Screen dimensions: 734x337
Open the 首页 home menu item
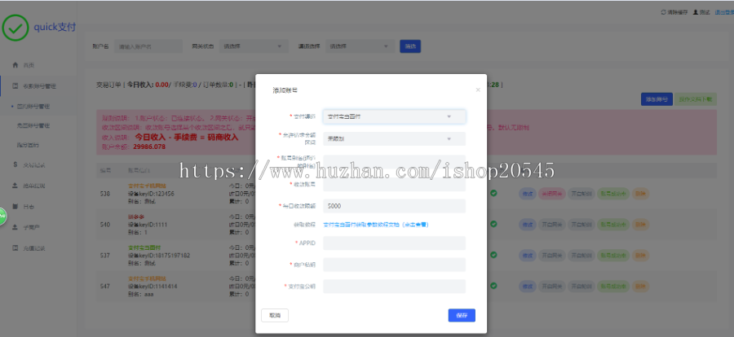(x=29, y=65)
